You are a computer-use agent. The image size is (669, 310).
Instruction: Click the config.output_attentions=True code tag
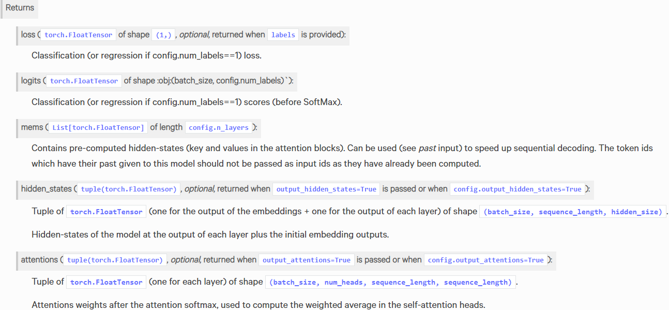(x=486, y=260)
